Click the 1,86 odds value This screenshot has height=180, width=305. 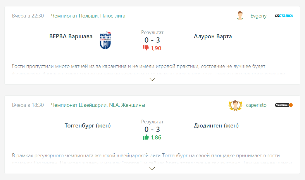coord(156,137)
